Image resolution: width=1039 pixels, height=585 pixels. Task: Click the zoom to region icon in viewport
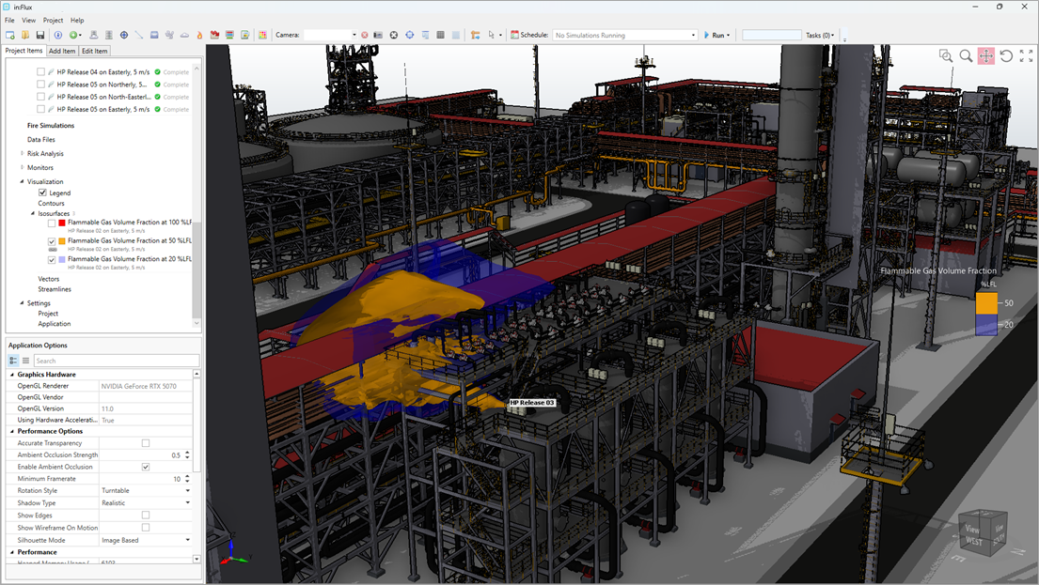tap(946, 56)
